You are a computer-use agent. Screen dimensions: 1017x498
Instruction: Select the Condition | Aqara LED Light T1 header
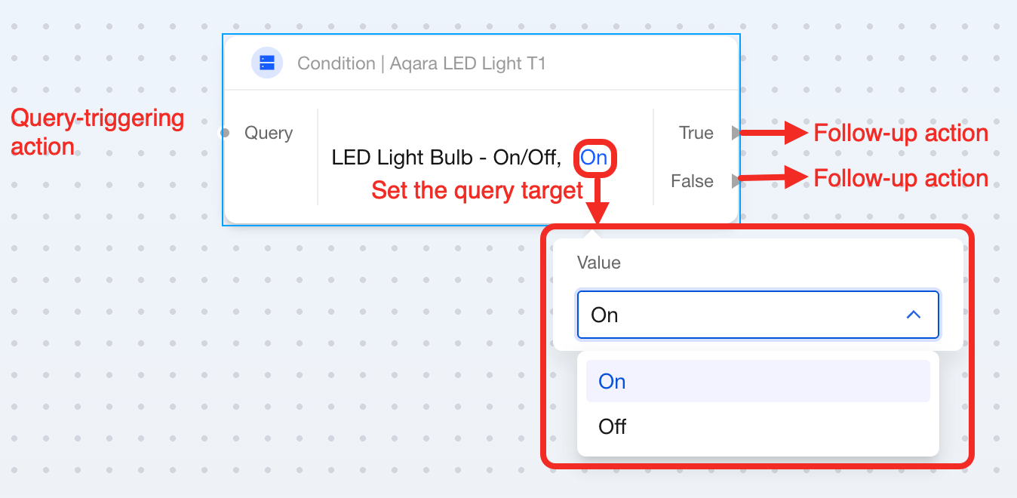click(x=421, y=63)
